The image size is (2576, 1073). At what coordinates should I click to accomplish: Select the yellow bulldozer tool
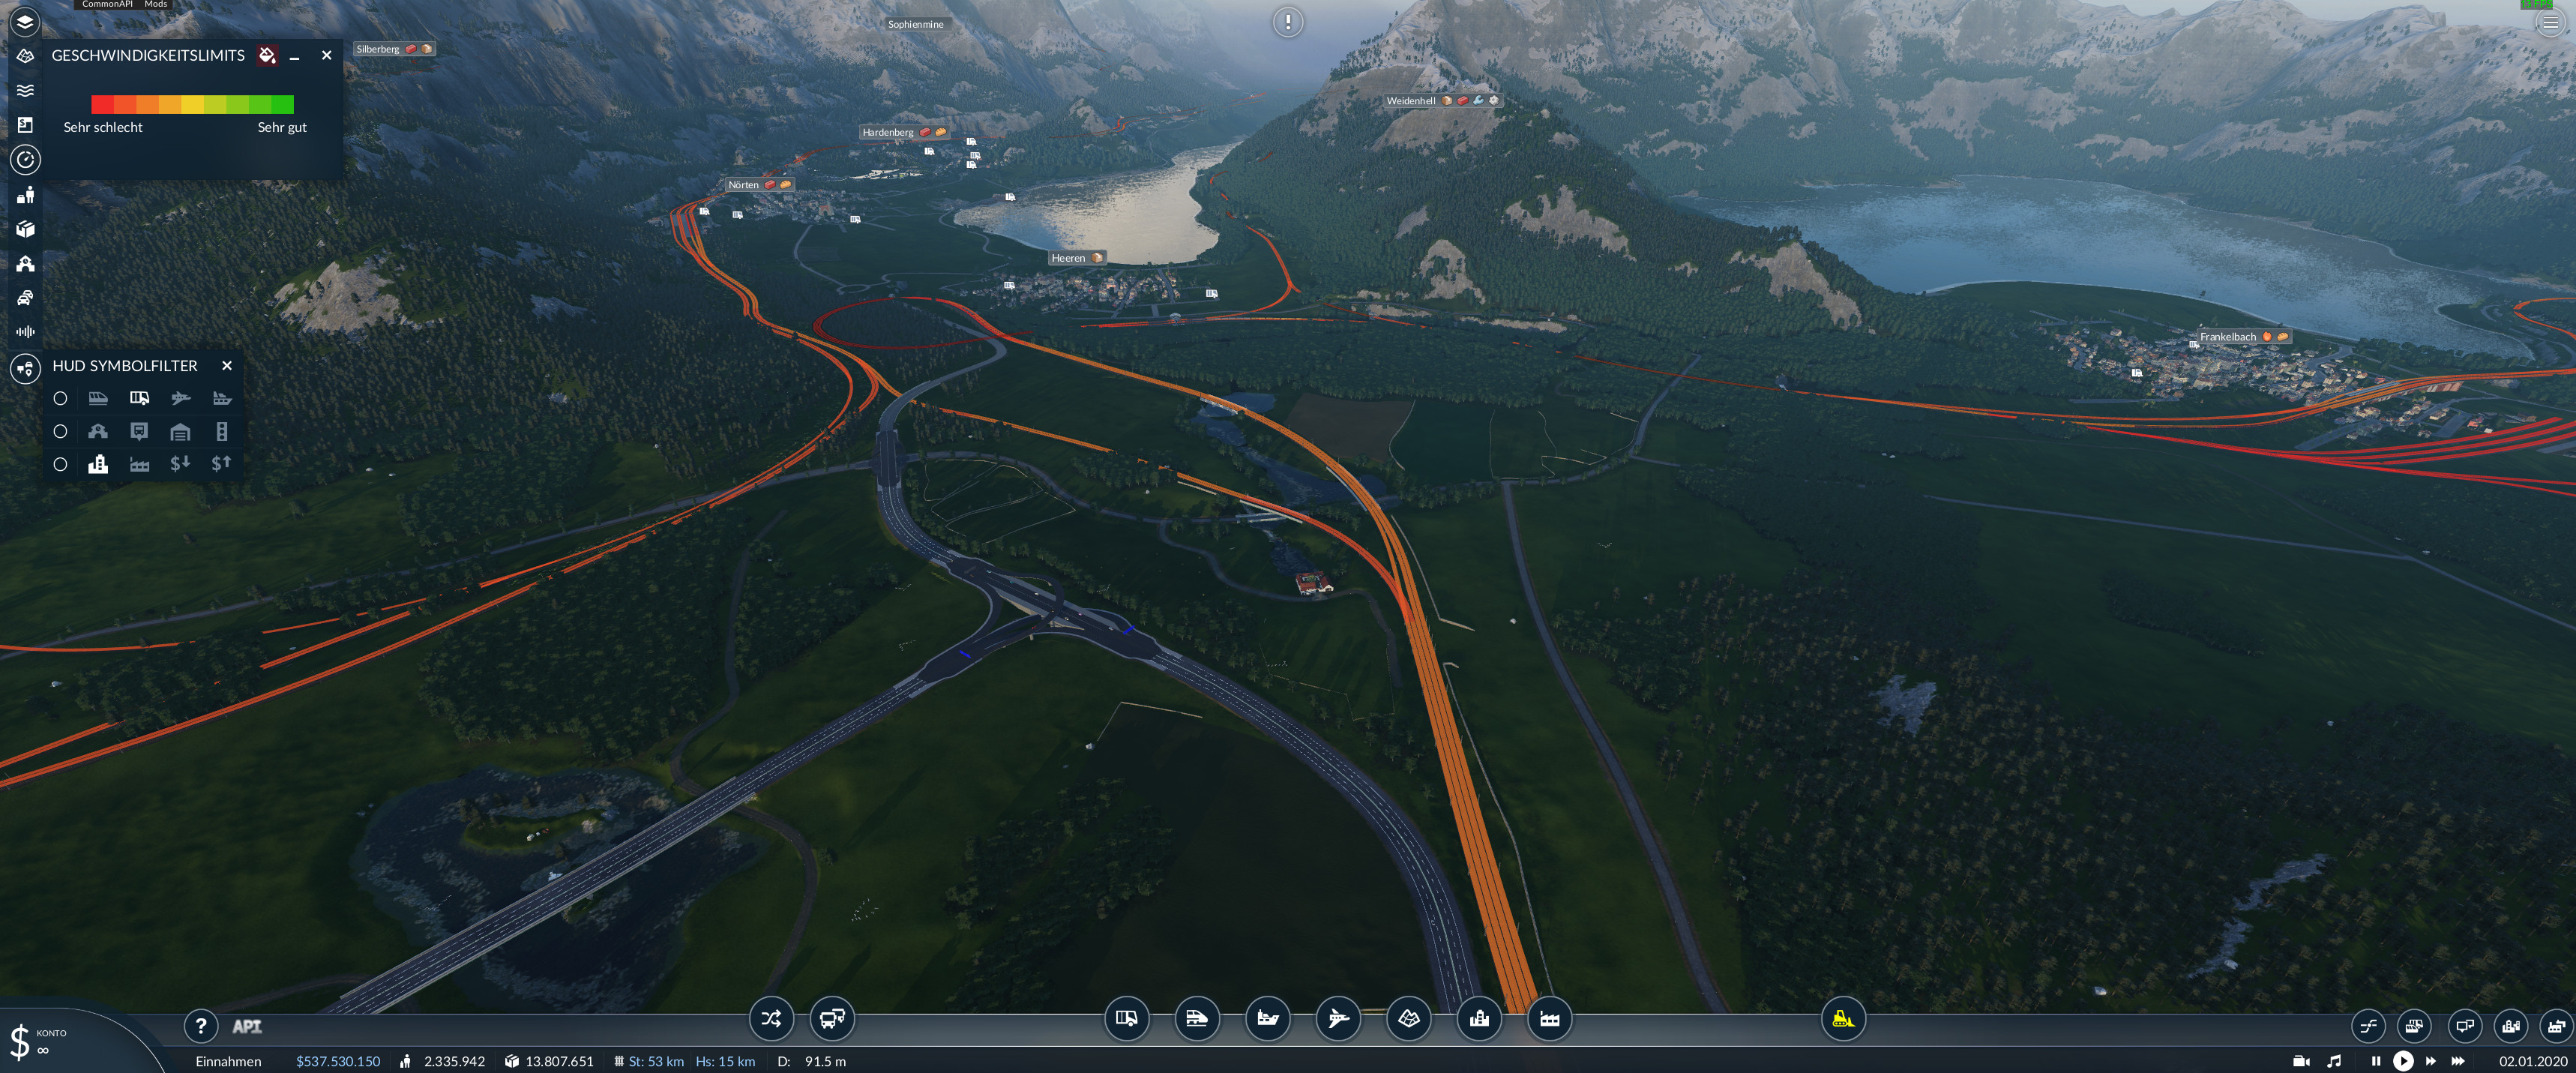[x=1843, y=1018]
